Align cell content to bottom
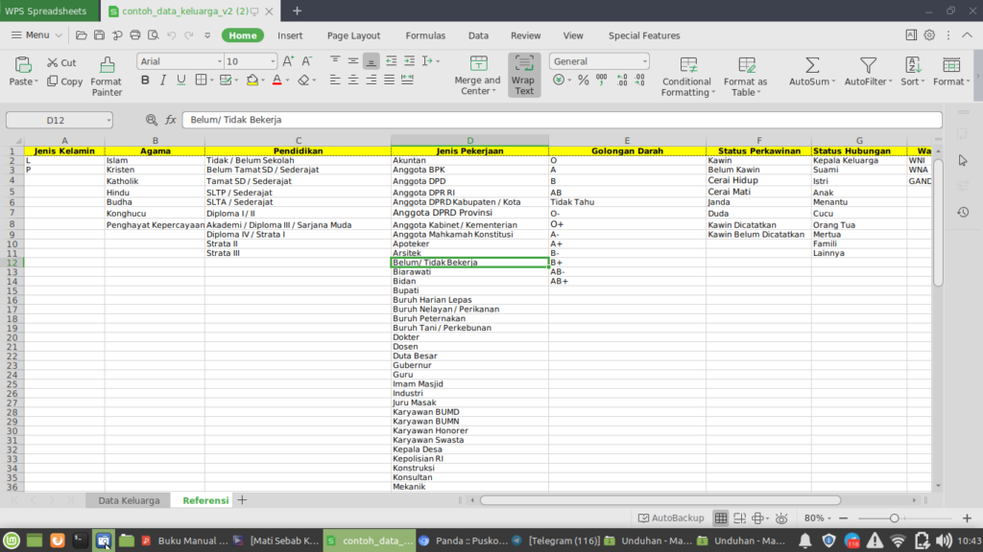The image size is (983, 552). 372,60
